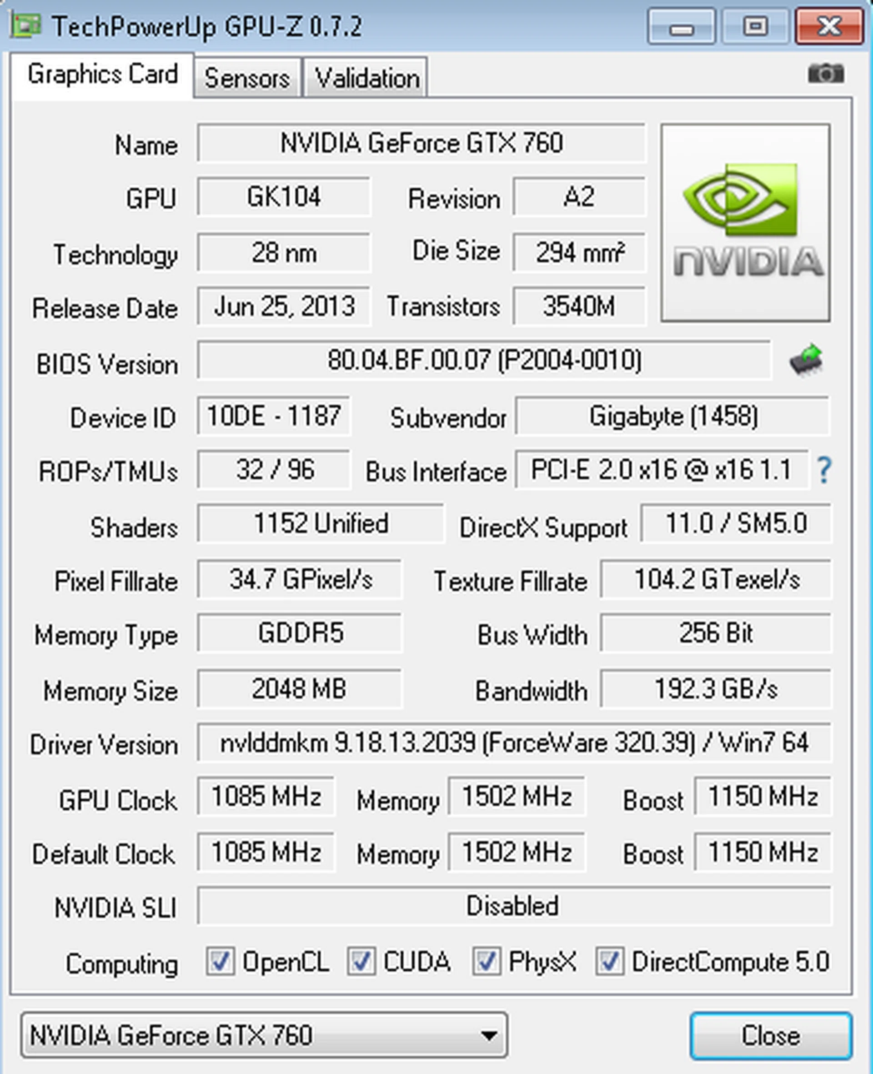873x1074 pixels.
Task: Click the camera screenshot icon
Action: [826, 74]
